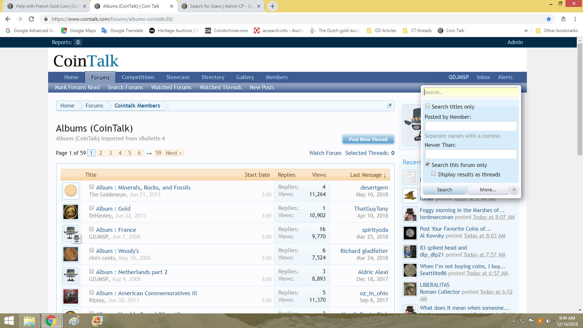Click the browser back arrow
Viewport: 583px width, 328px height.
click(8, 19)
